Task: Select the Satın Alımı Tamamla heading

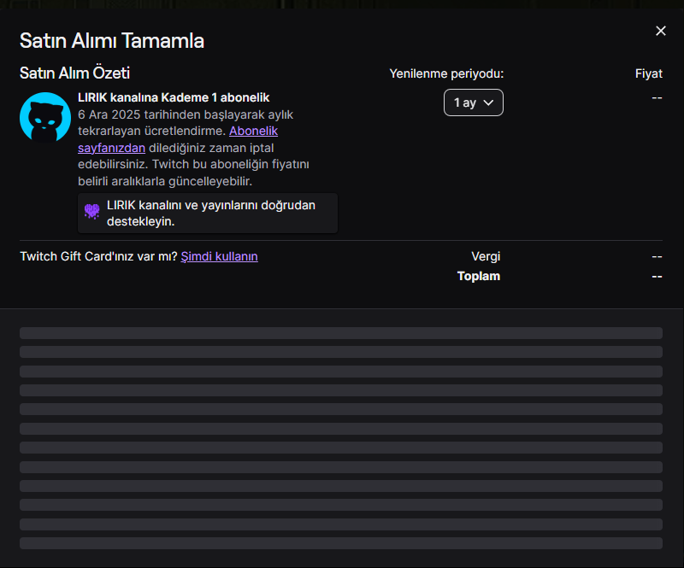Action: 112,41
